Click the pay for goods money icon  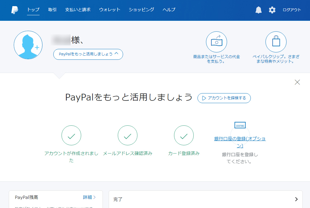217,42
